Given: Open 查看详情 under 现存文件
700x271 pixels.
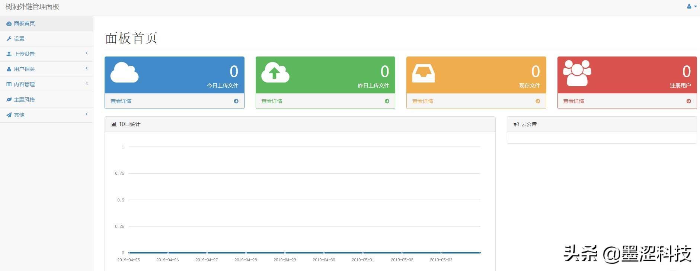Looking at the screenshot, I should [423, 101].
